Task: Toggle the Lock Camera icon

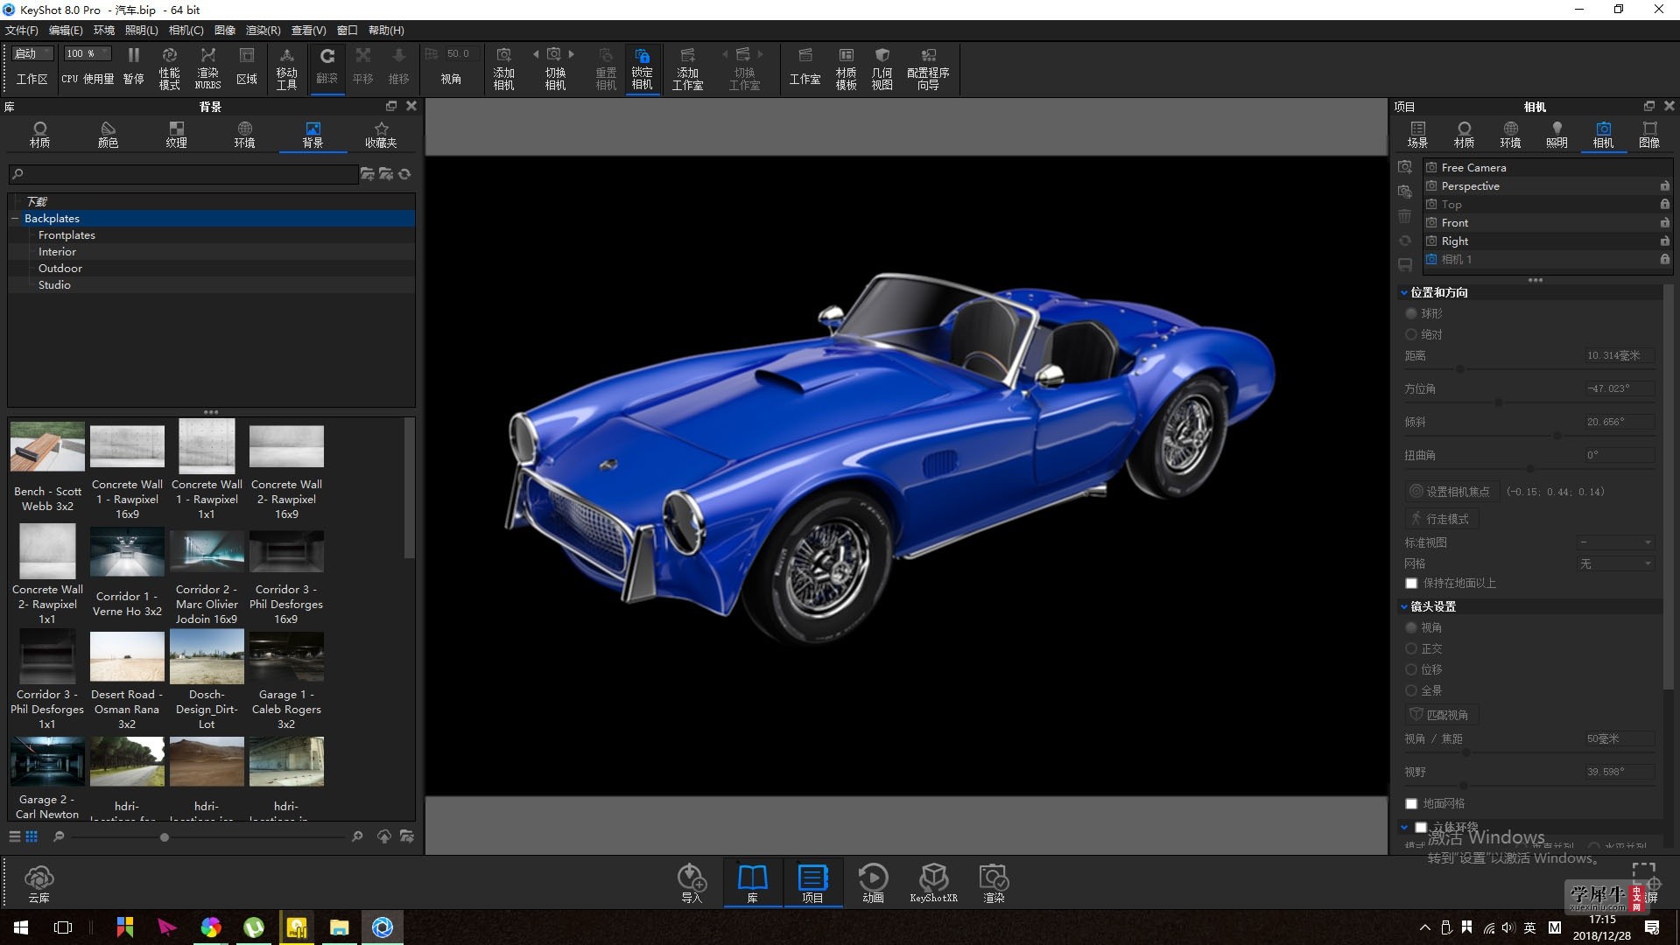Action: [642, 67]
